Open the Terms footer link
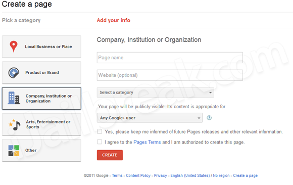Image resolution: width=293 pixels, height=185 pixels. point(117,175)
